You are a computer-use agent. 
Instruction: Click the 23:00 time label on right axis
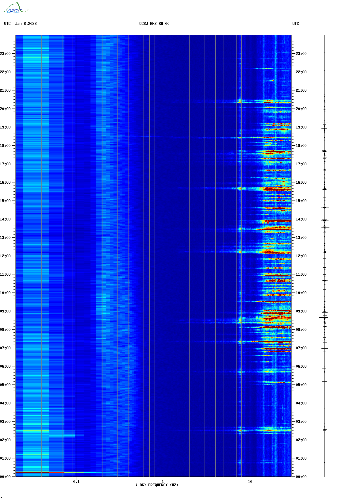coord(301,54)
